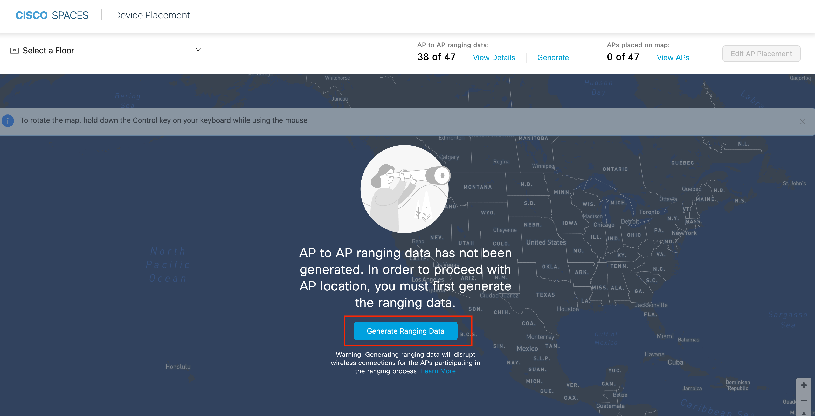The width and height of the screenshot is (815, 416).
Task: Click the Cisco Spaces logo
Action: coord(52,15)
